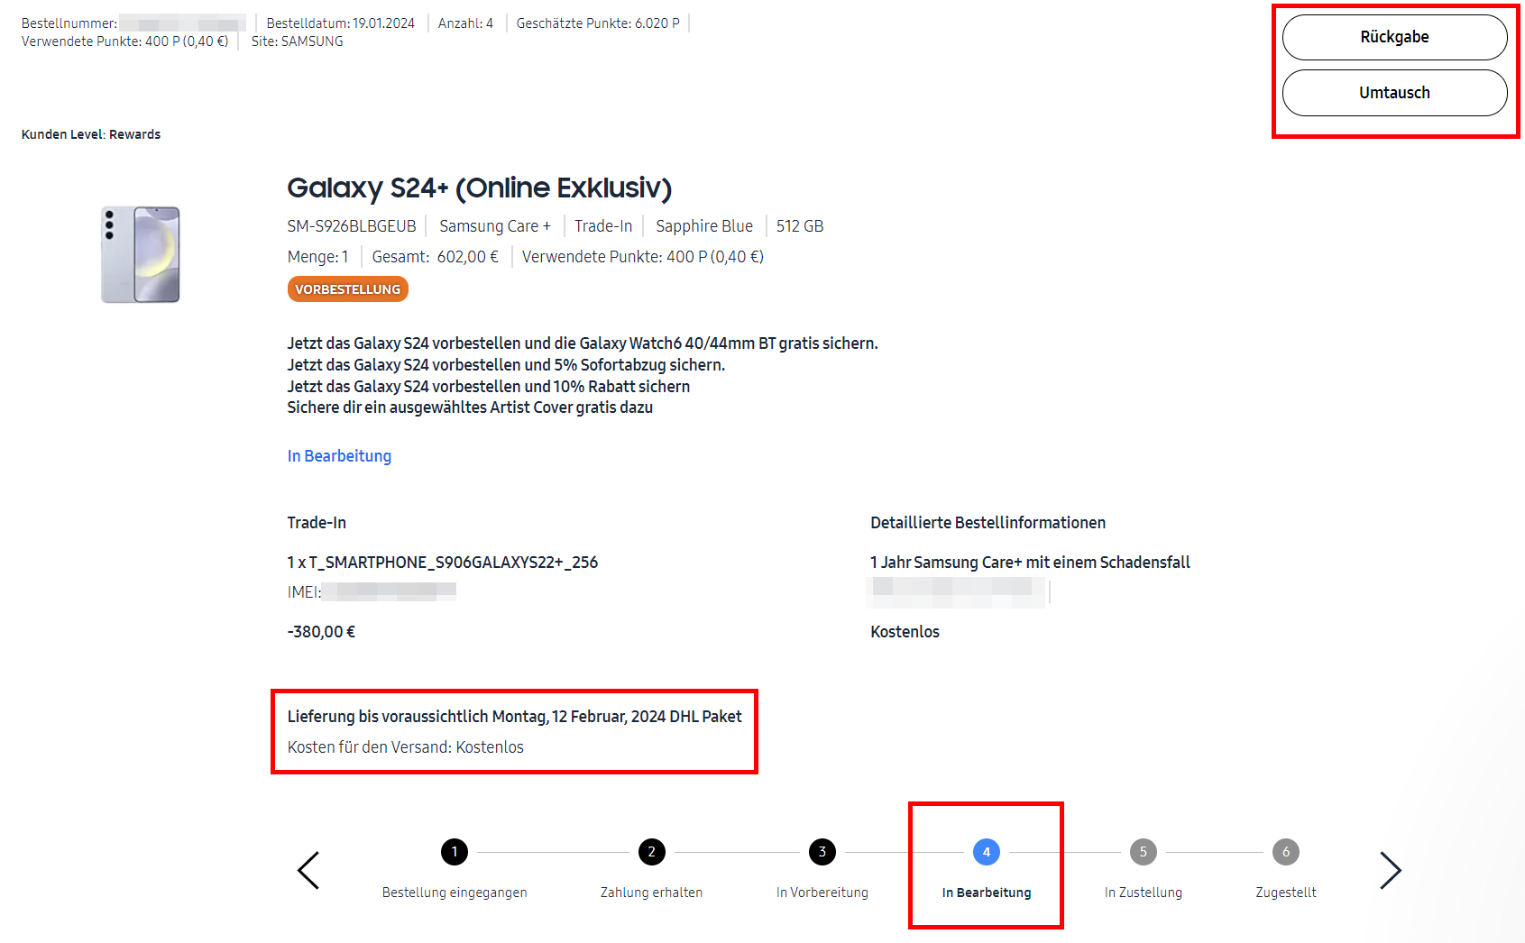
Task: Click 1 Jahr Samsung Care+ mit einem Schadensfall
Action: (x=1030, y=563)
